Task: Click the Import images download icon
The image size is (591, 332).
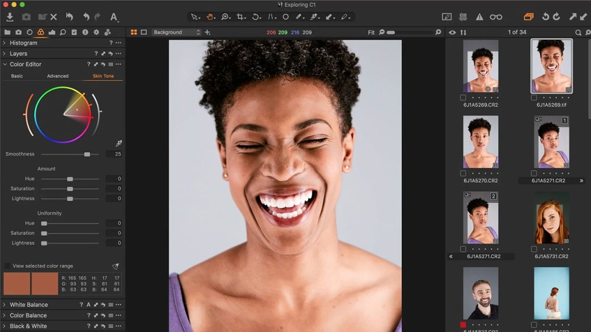Action: pos(10,17)
